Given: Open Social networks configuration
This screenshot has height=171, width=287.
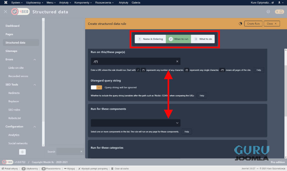Looking at the screenshot, I should [x=18, y=143].
